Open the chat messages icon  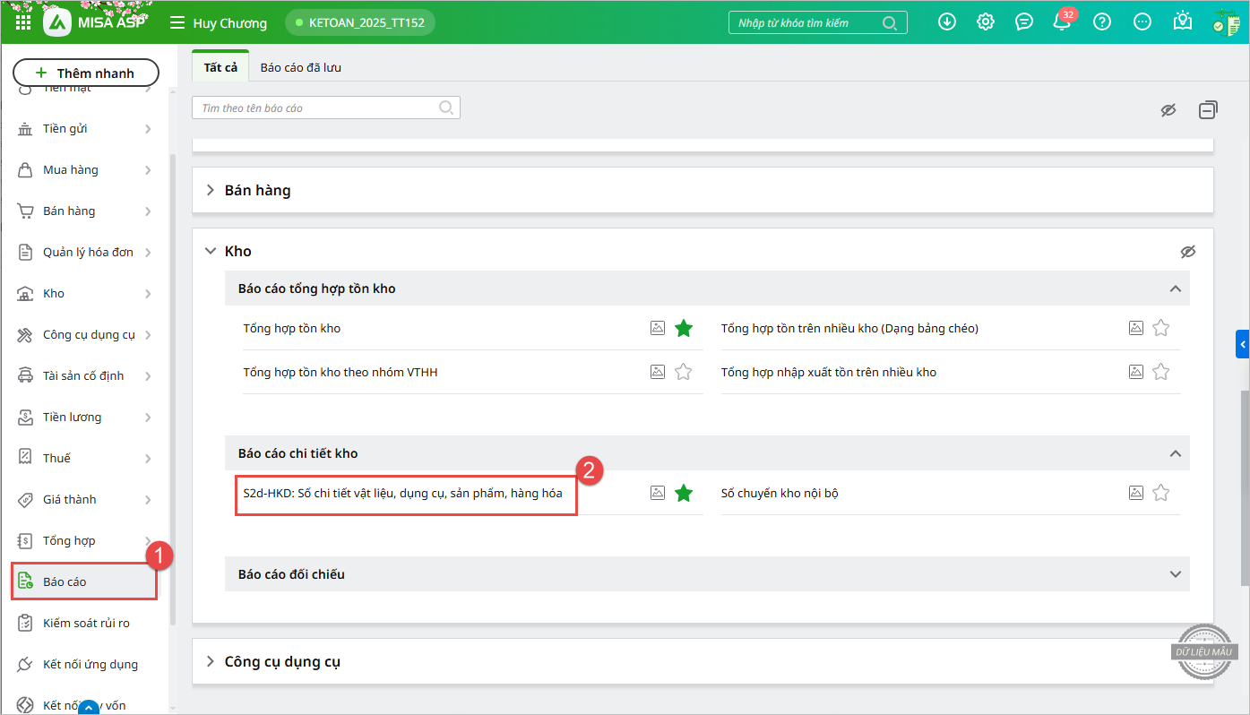pos(1024,22)
